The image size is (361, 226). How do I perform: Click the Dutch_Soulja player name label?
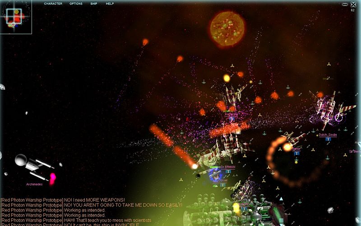[328, 134]
